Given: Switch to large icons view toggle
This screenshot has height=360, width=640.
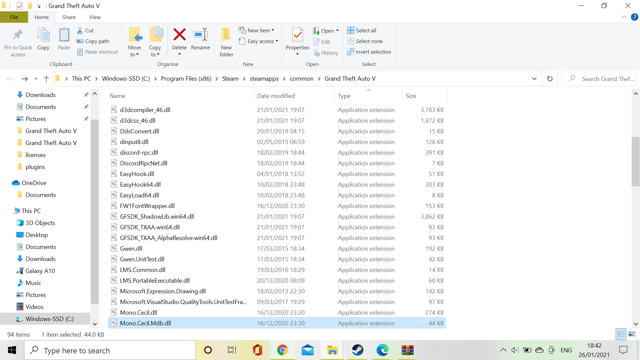Looking at the screenshot, I should coord(632,334).
